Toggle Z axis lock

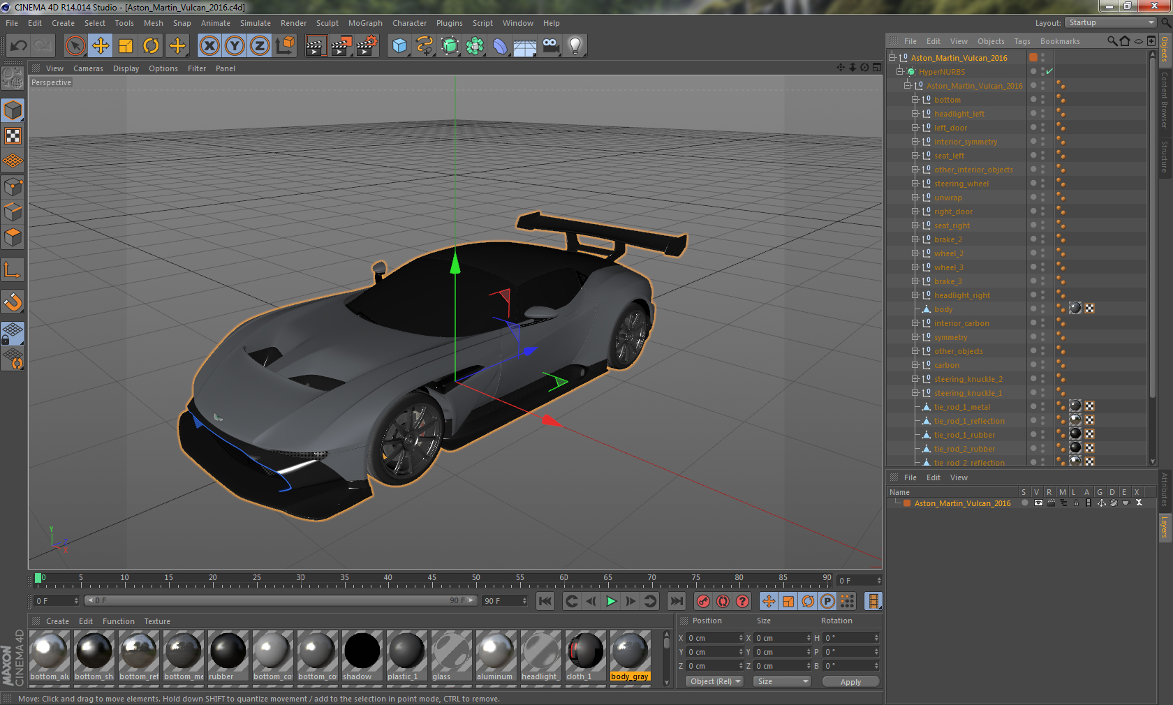(x=260, y=46)
